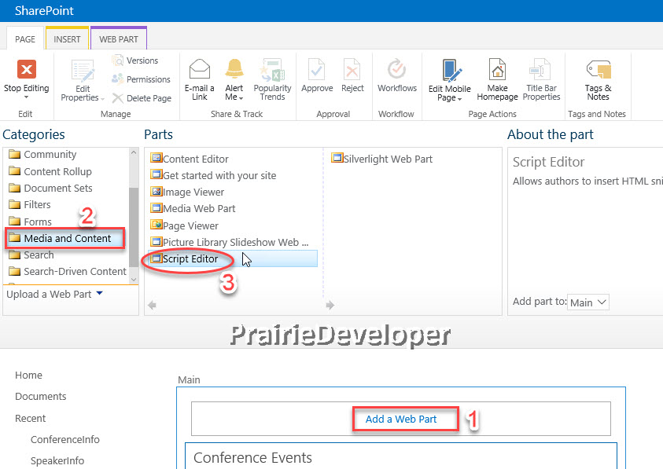Select Get started with your site part
The height and width of the screenshot is (469, 663).
tap(213, 175)
